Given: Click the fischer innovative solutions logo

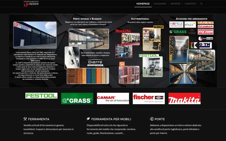Looking at the screenshot, I should click(148, 98).
